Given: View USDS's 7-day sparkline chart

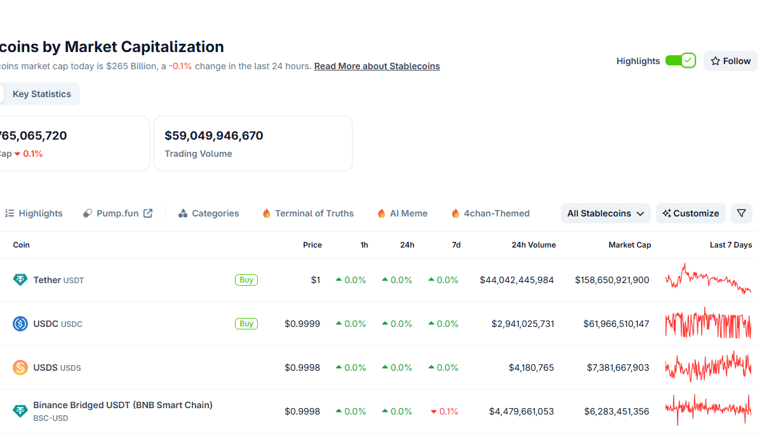Looking at the screenshot, I should (x=708, y=367).
